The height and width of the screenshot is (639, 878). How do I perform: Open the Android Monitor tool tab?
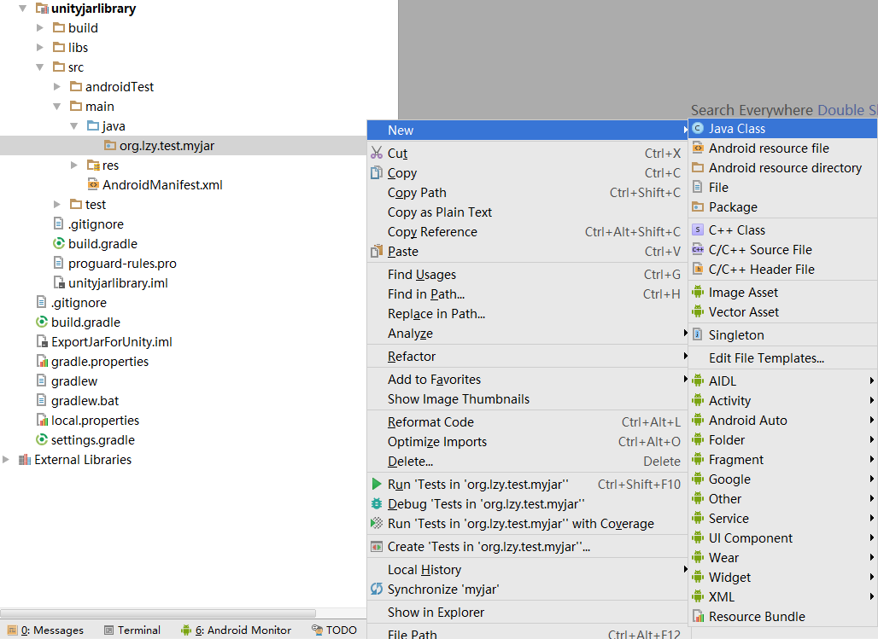[237, 630]
